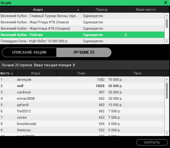The height and width of the screenshot is (148, 170).
Task: Select player brooxbroudy row
Action: coord(82,124)
